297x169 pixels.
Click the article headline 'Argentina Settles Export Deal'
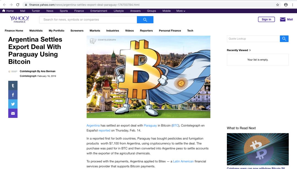tap(35, 50)
